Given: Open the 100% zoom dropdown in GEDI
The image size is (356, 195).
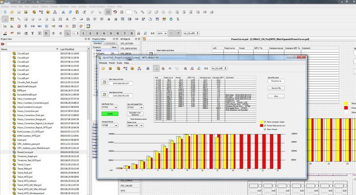Looking at the screenshot, I should 162,33.
